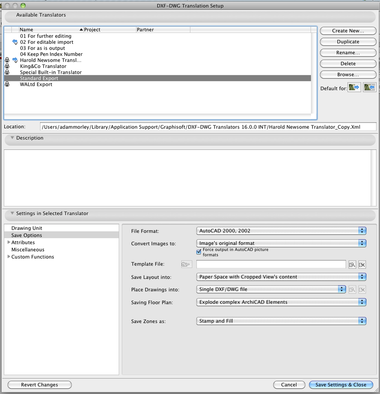The height and width of the screenshot is (394, 380).
Task: Click the import default translator icon
Action: pos(369,88)
